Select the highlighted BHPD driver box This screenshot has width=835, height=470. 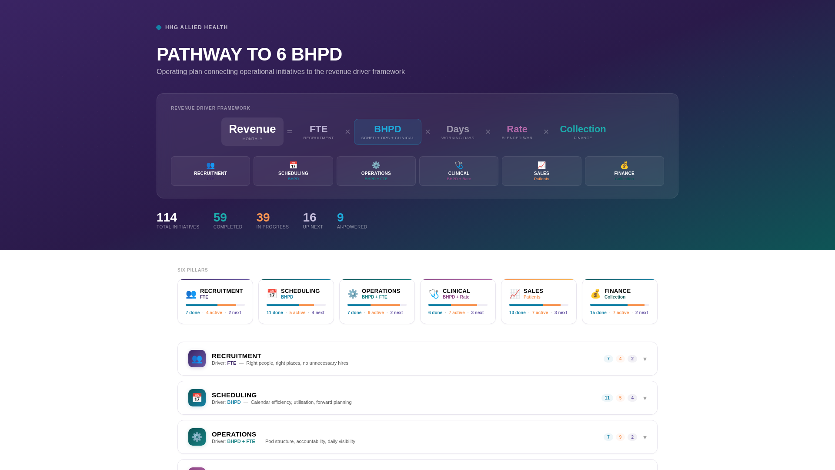(387, 132)
